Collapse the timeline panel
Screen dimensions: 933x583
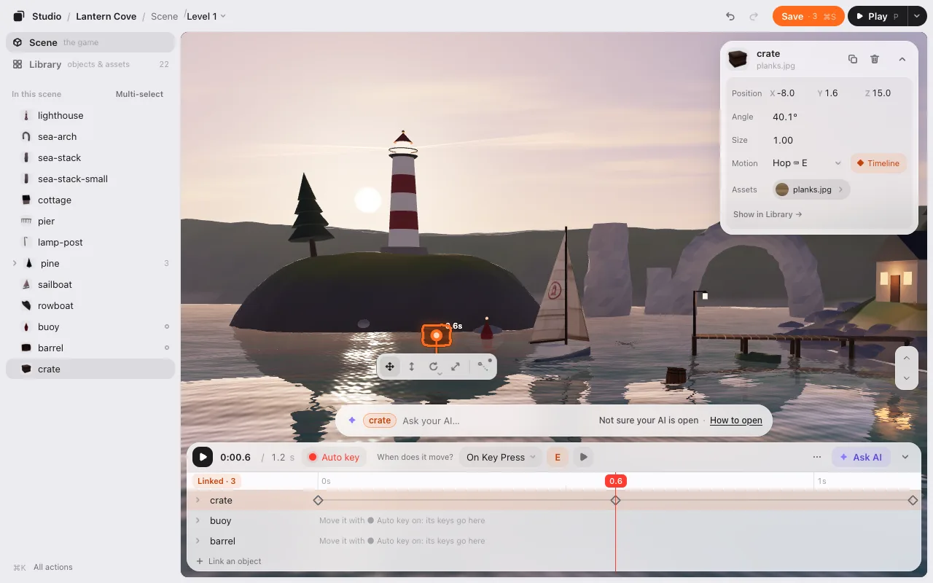tap(905, 457)
